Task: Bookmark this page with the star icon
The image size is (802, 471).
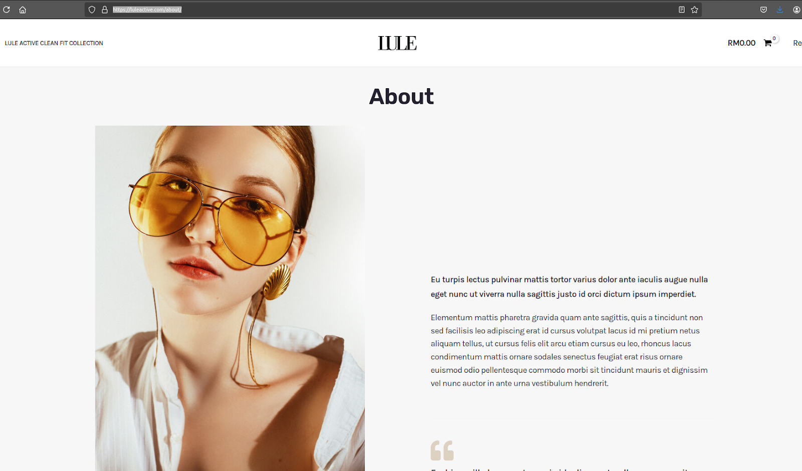Action: point(695,10)
